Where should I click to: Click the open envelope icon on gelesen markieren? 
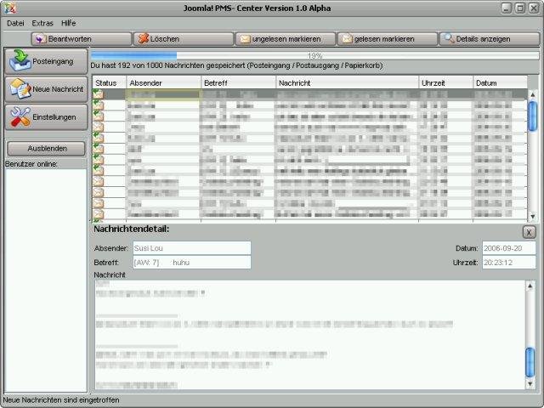tap(347, 38)
